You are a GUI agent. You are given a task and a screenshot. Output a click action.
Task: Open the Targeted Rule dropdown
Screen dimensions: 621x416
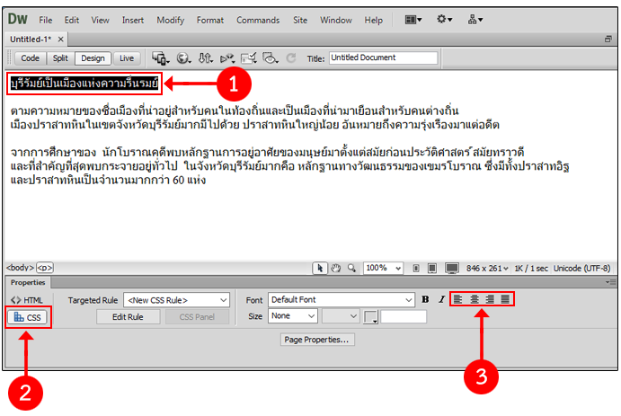tap(176, 300)
